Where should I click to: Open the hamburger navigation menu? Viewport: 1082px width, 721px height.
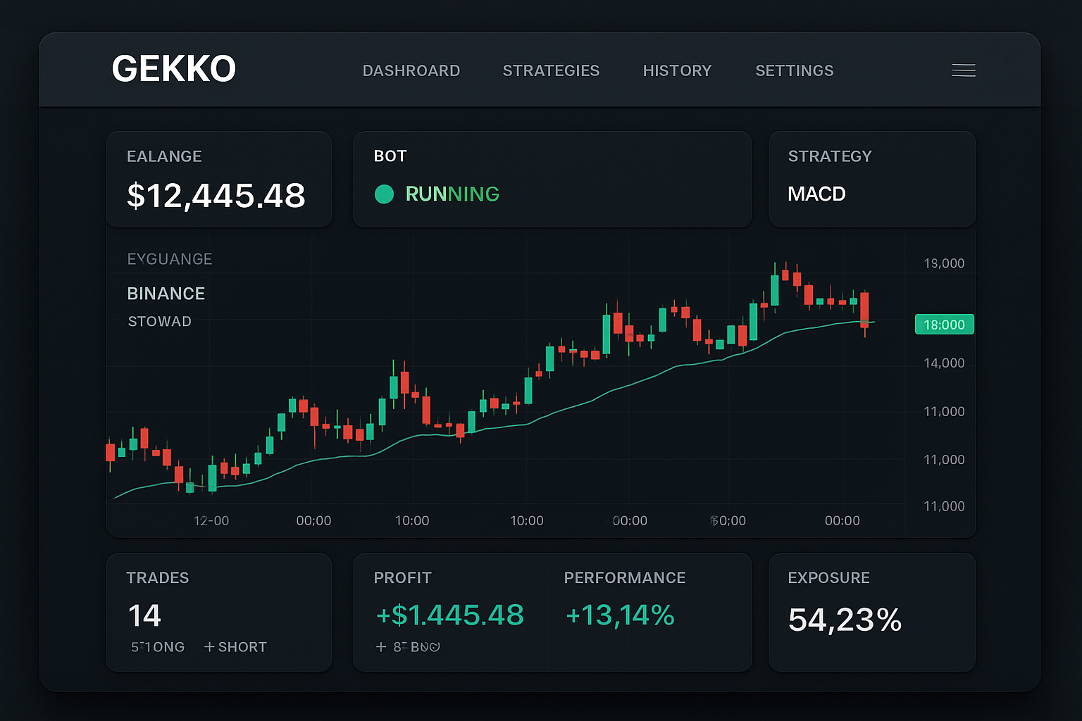964,70
